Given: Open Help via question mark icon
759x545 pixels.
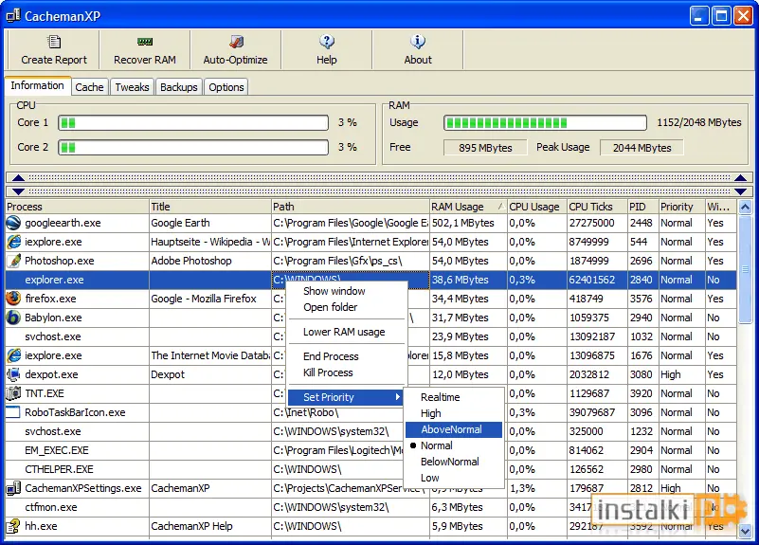Looking at the screenshot, I should pyautogui.click(x=327, y=42).
